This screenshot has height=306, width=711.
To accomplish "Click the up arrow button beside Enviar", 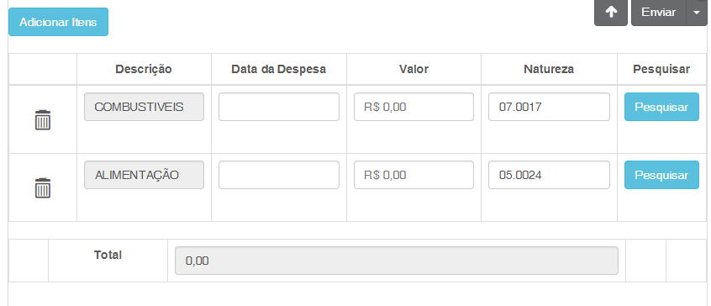I will [x=611, y=13].
